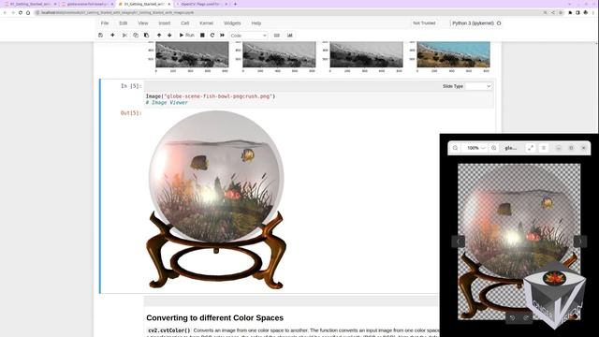Viewport: 599px width, 337px height.
Task: Open the File menu
Action: coord(105,23)
